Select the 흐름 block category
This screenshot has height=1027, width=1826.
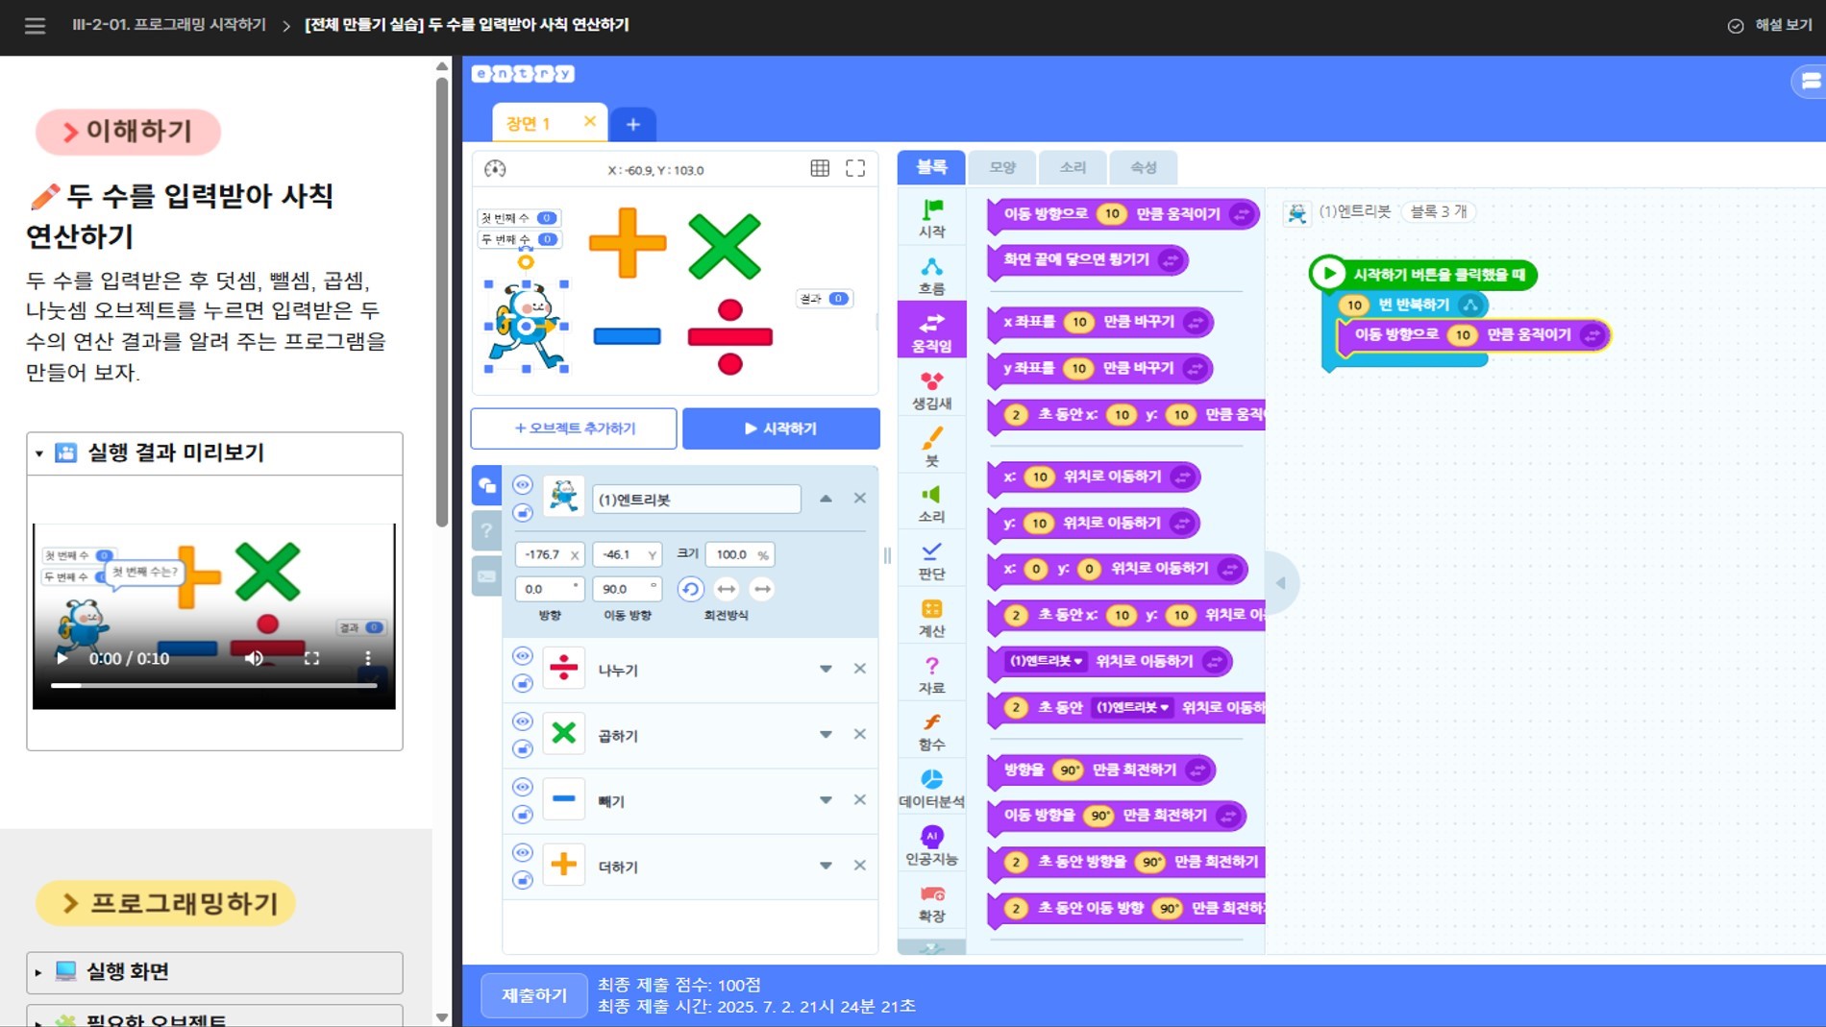[931, 276]
